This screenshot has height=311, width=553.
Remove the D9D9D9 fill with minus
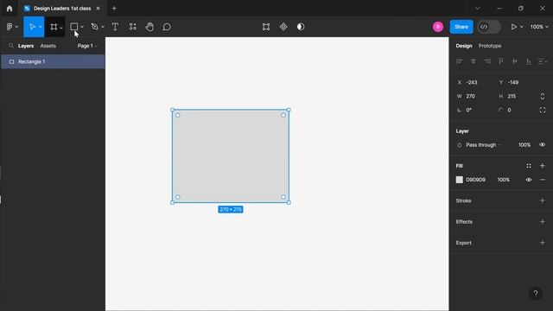pyautogui.click(x=543, y=180)
